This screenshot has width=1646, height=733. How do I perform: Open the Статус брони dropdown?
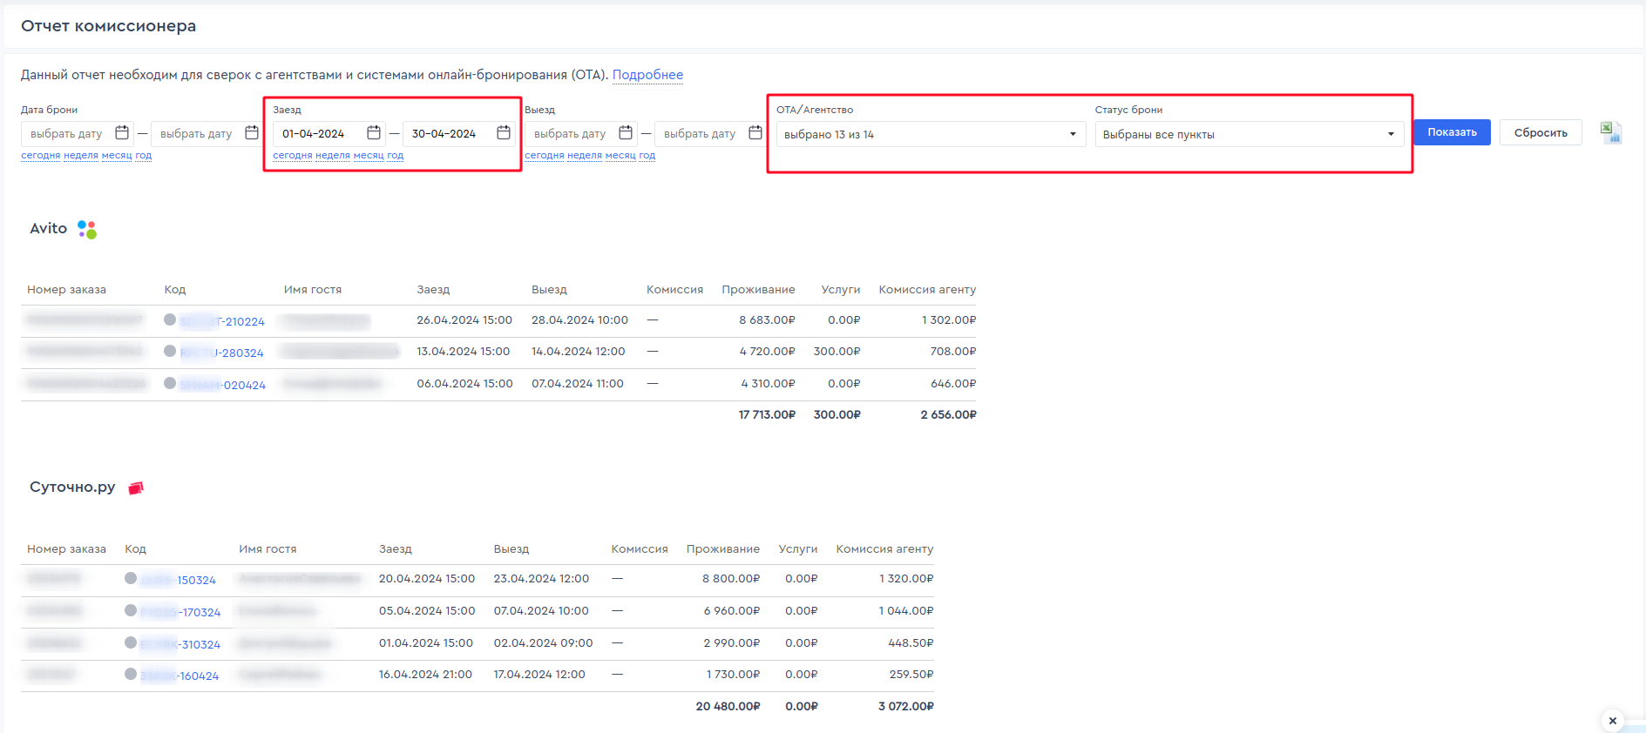1248,134
